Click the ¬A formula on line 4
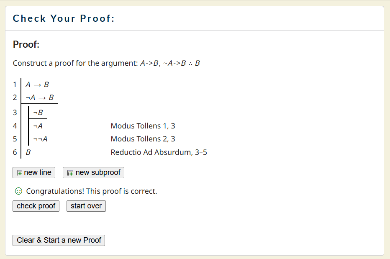The height and width of the screenshot is (259, 390). point(38,126)
